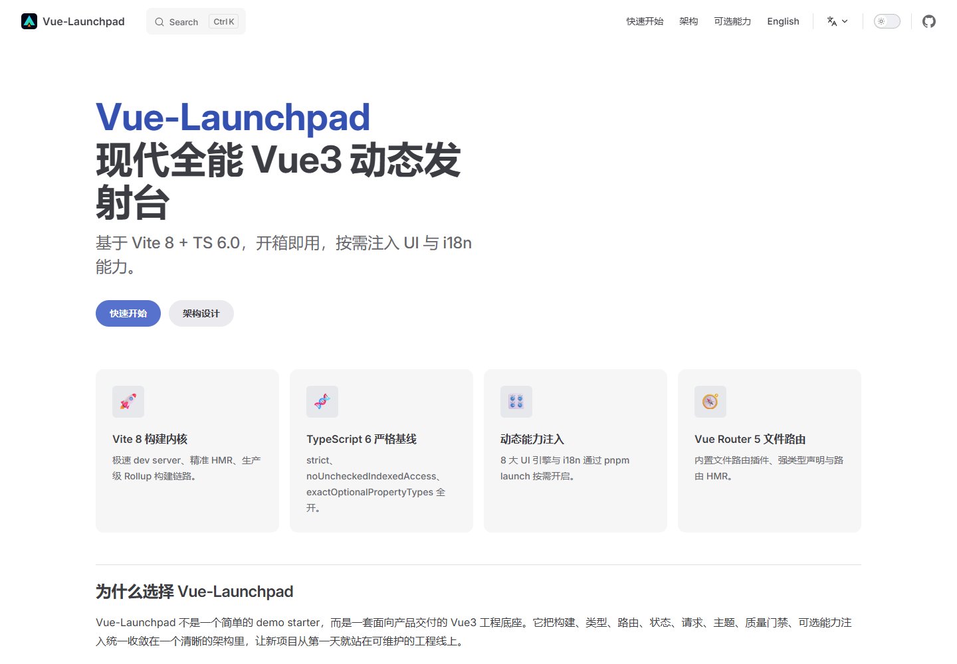Screen dimensions: 957x664
Task: Click the tagline starting 基于 Vite 8 + TS 6.0
Action: [284, 254]
